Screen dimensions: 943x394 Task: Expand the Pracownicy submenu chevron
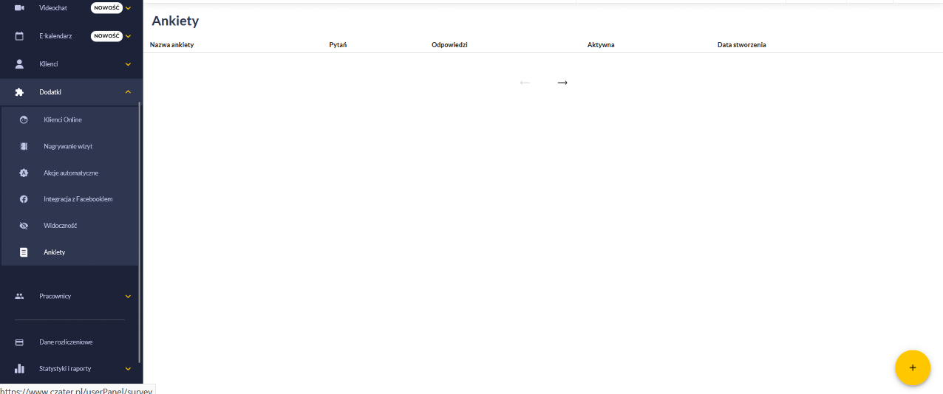pos(128,297)
